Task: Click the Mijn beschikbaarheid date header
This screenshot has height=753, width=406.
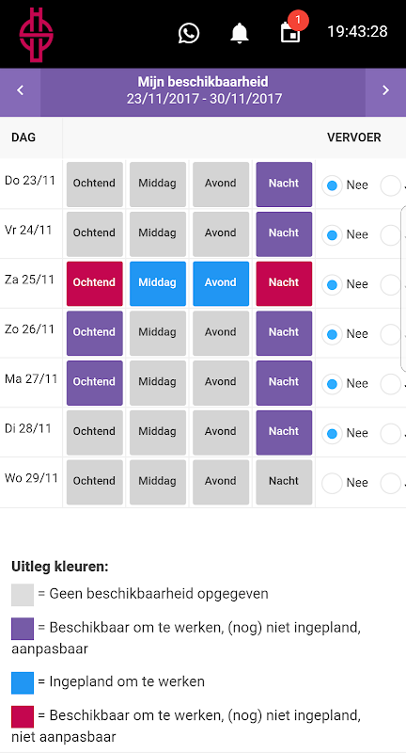Action: tap(203, 89)
